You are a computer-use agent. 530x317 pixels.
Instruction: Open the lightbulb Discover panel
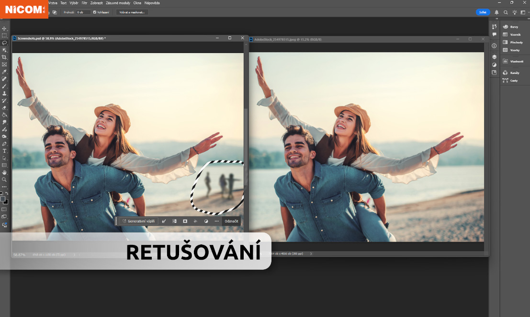pyautogui.click(x=515, y=12)
